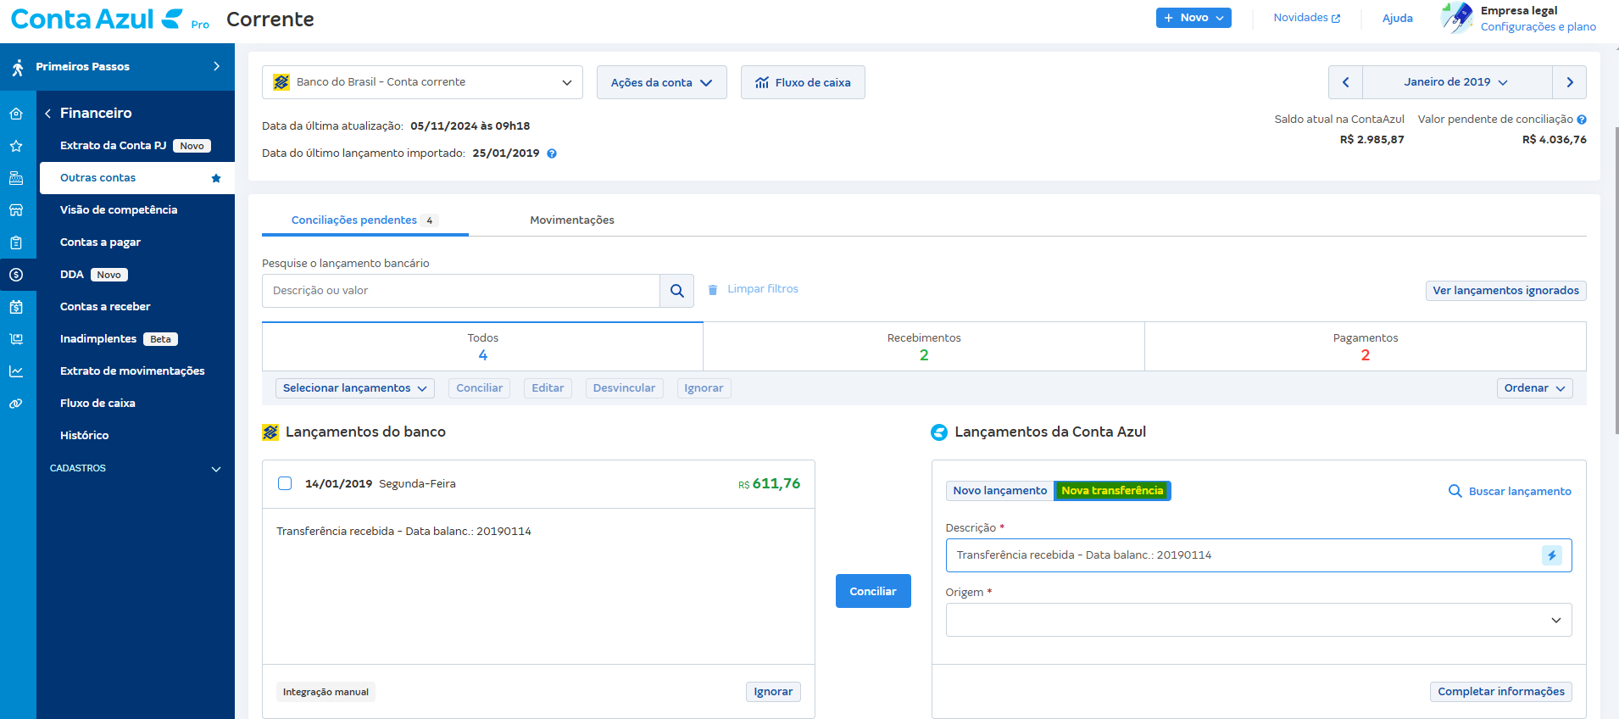Image resolution: width=1619 pixels, height=719 pixels.
Task: Open the line chart reports icon
Action: tap(16, 371)
